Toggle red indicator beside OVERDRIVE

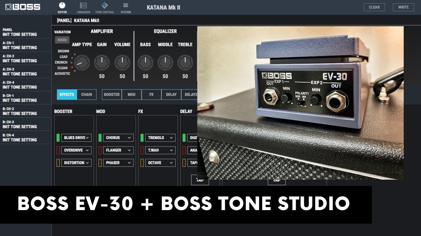58,150
